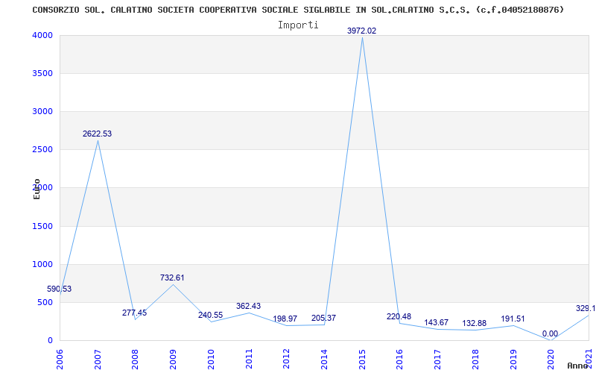
Task: Click the y-axis tick 3000
Action: [x=42, y=111]
